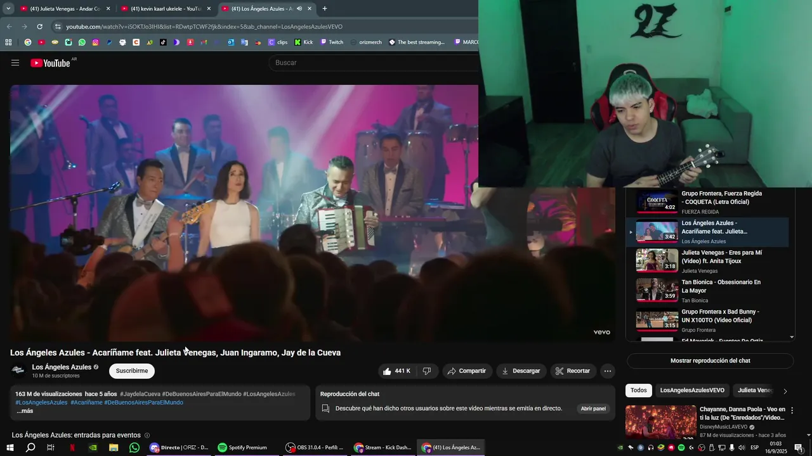Play Grupo Frontera UN X100TO item
This screenshot has width=812, height=456.
click(x=707, y=320)
